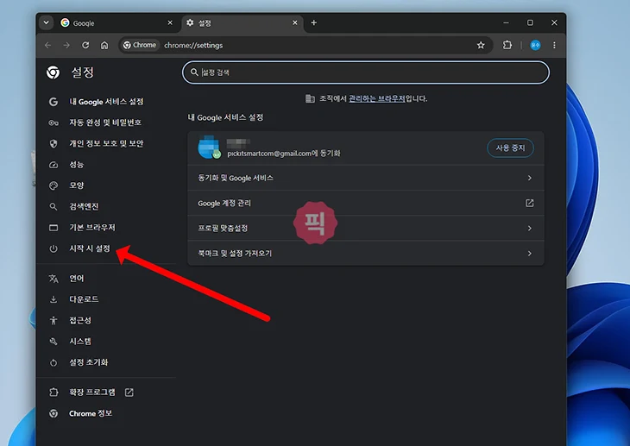Click the managed organization building icon
Image resolution: width=630 pixels, height=446 pixels.
click(x=310, y=98)
